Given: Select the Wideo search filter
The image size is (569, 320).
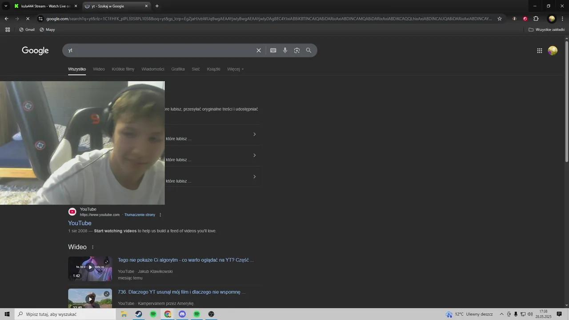Looking at the screenshot, I should (x=99, y=69).
